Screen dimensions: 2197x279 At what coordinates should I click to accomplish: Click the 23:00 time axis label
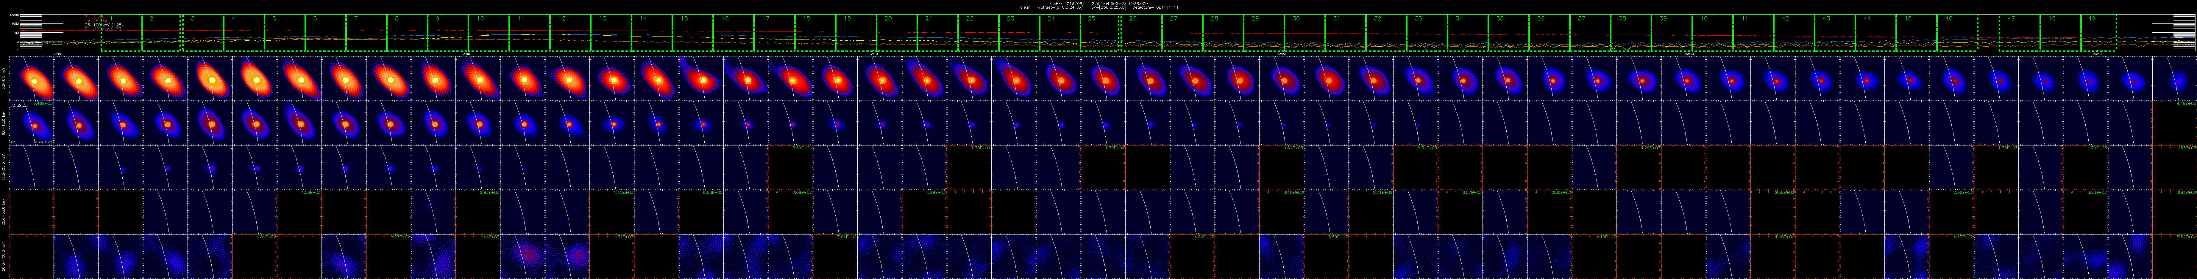tap(466, 54)
